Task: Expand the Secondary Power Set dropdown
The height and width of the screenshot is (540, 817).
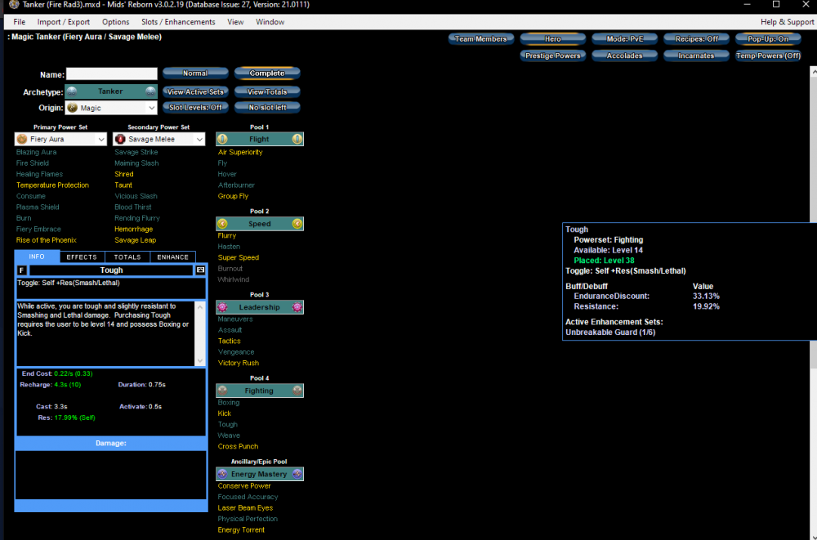Action: [199, 140]
